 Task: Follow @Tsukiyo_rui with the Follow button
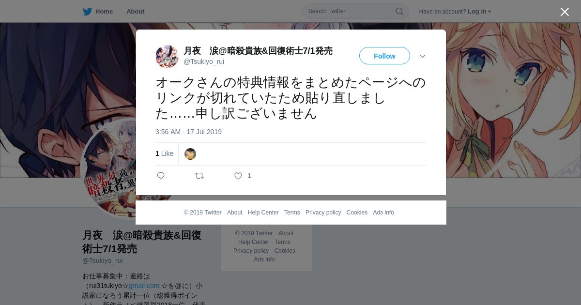pyautogui.click(x=384, y=56)
